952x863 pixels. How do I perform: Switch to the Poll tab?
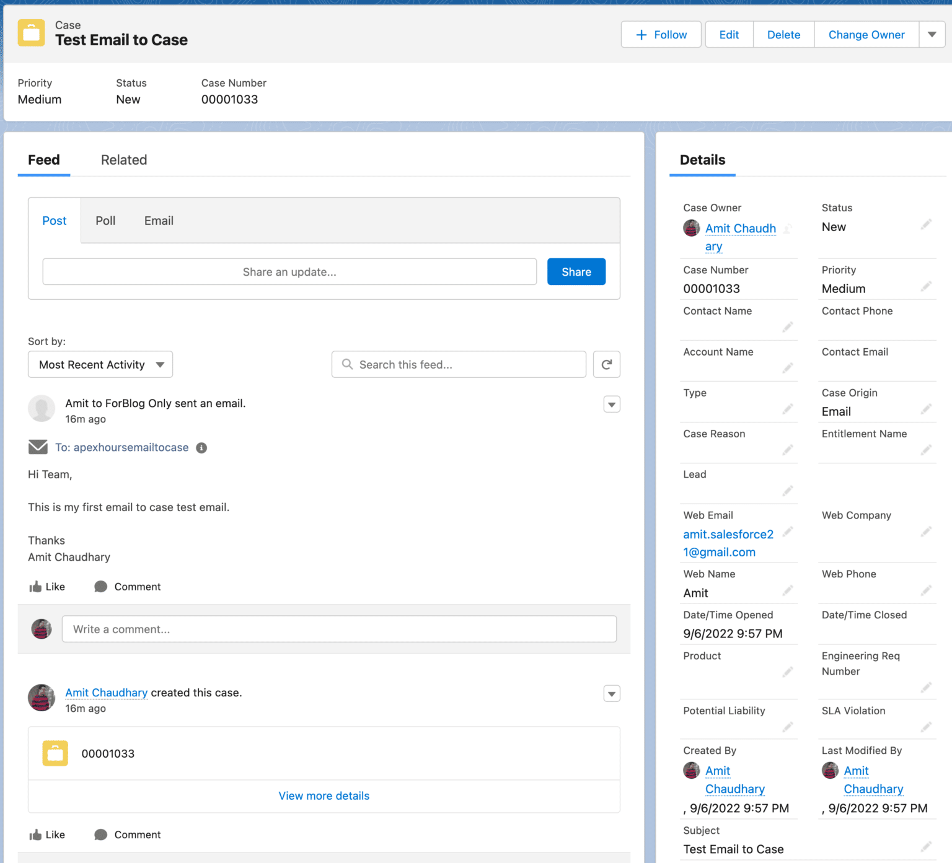[x=105, y=221]
